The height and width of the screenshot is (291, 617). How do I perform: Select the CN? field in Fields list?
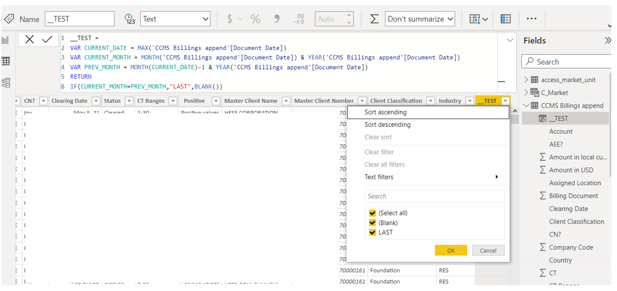click(x=555, y=234)
